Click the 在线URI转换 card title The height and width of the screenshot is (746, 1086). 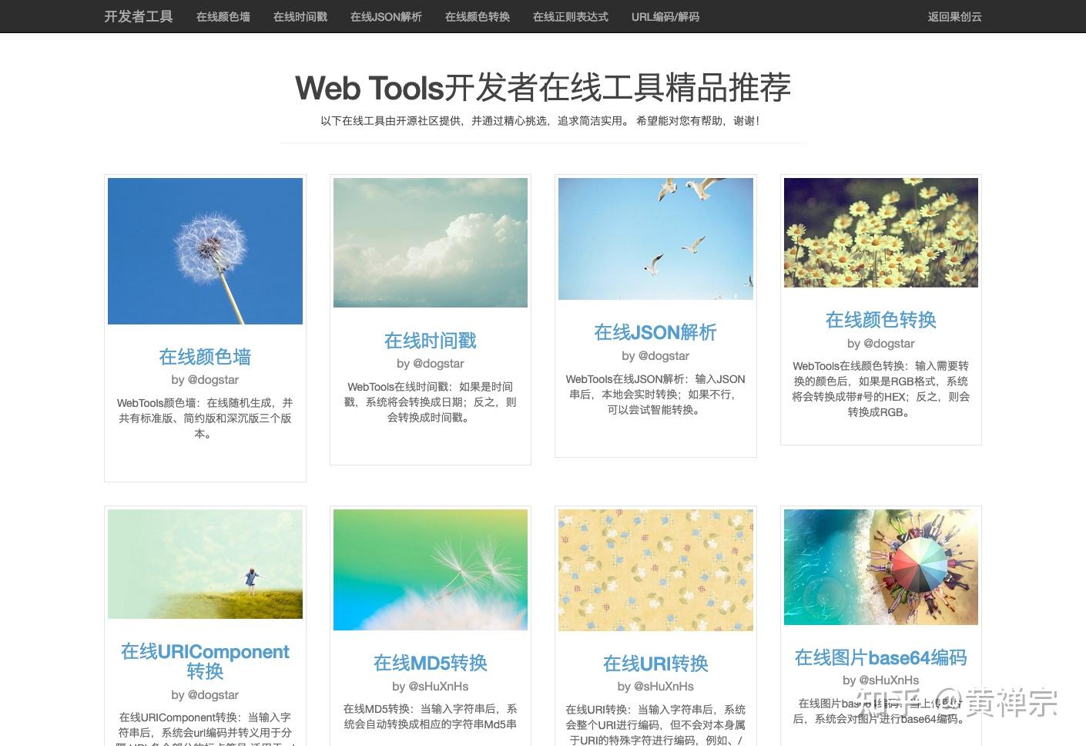(655, 663)
